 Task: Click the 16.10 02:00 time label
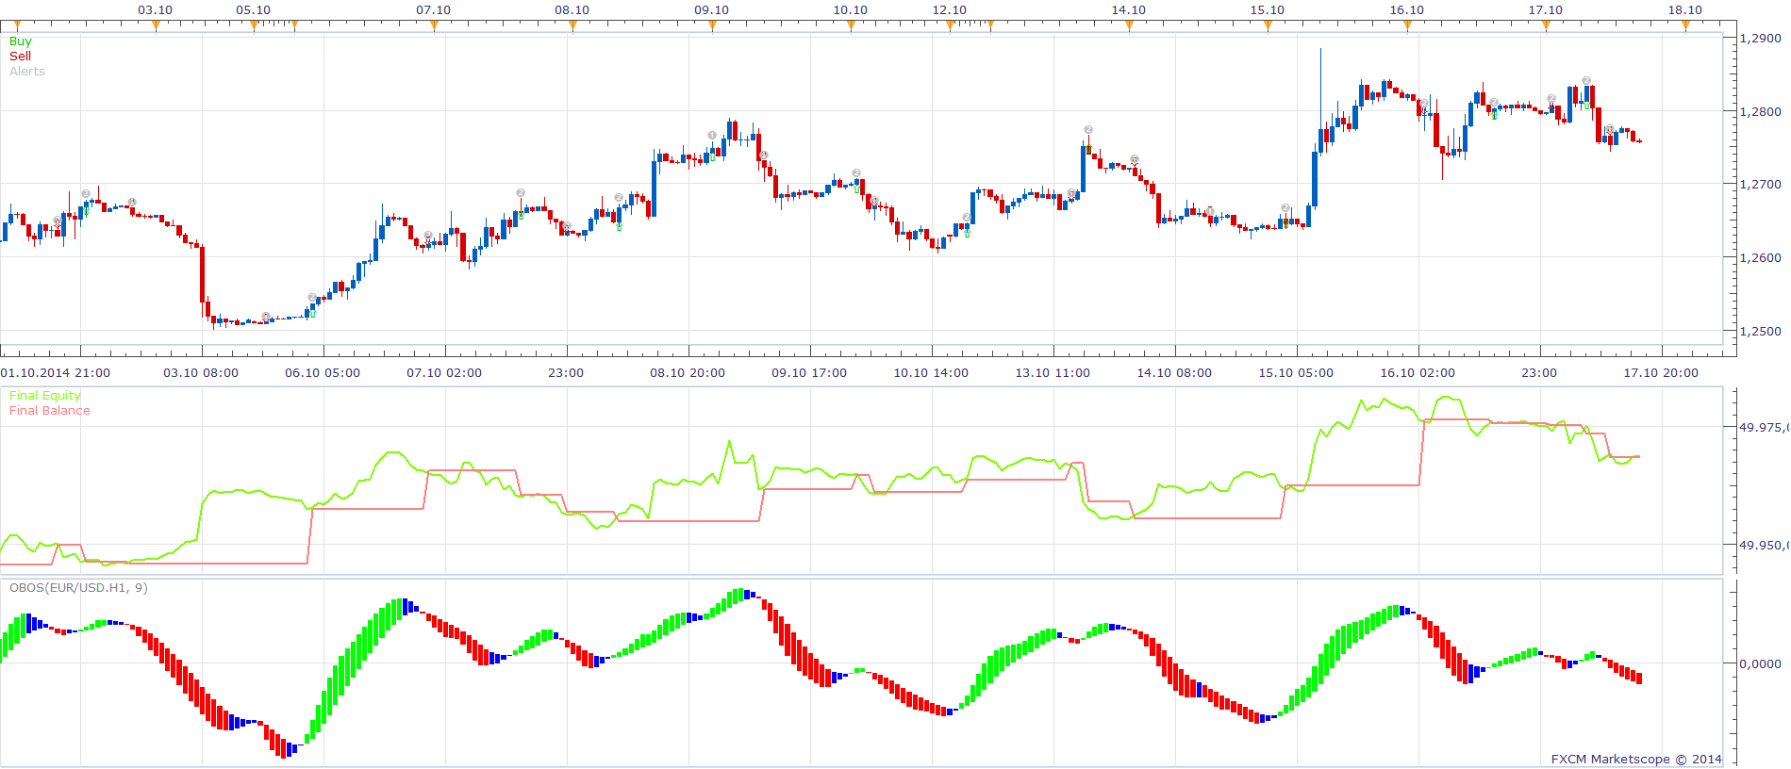coord(1418,373)
